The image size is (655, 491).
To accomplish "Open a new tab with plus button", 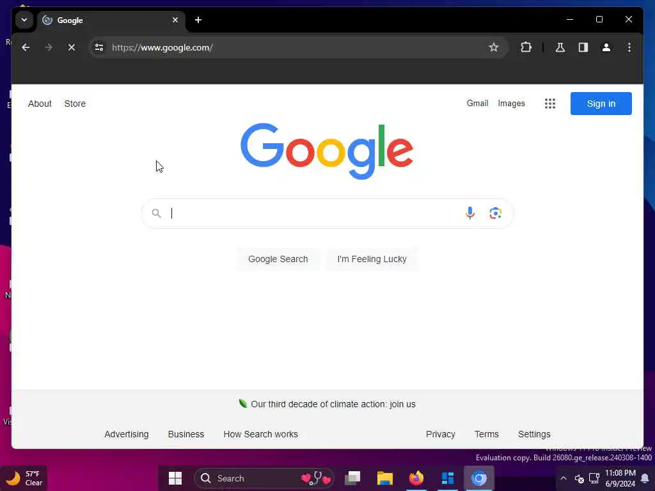I will click(x=198, y=20).
